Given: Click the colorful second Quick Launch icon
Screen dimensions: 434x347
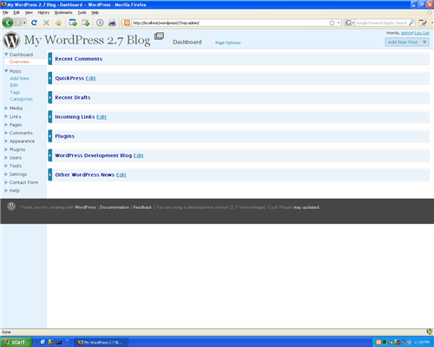Looking at the screenshot, I should pos(51,342).
